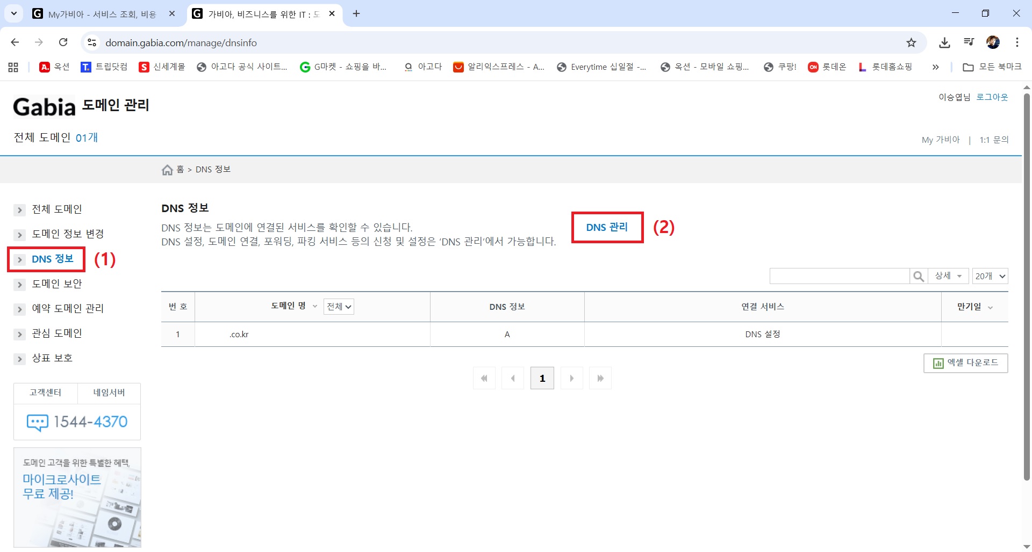Go to previous page arrow
Screen dimensions: 1032x552
pos(513,378)
